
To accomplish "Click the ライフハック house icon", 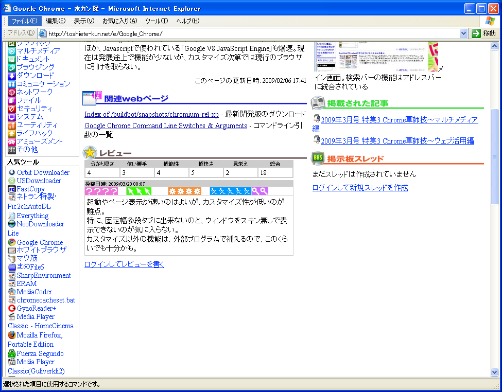I will coord(11,133).
